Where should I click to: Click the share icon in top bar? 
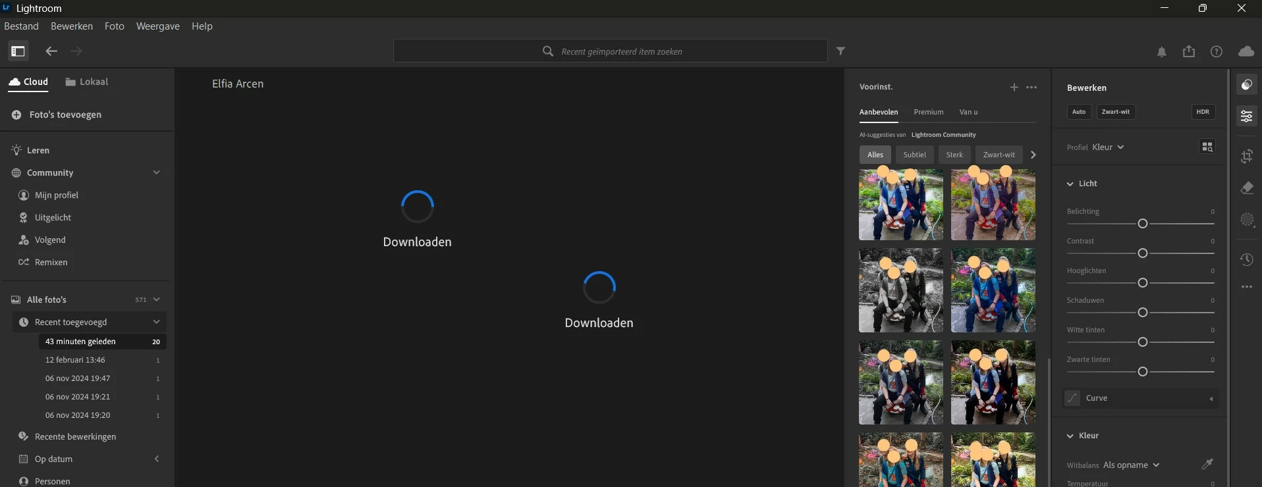click(1189, 51)
